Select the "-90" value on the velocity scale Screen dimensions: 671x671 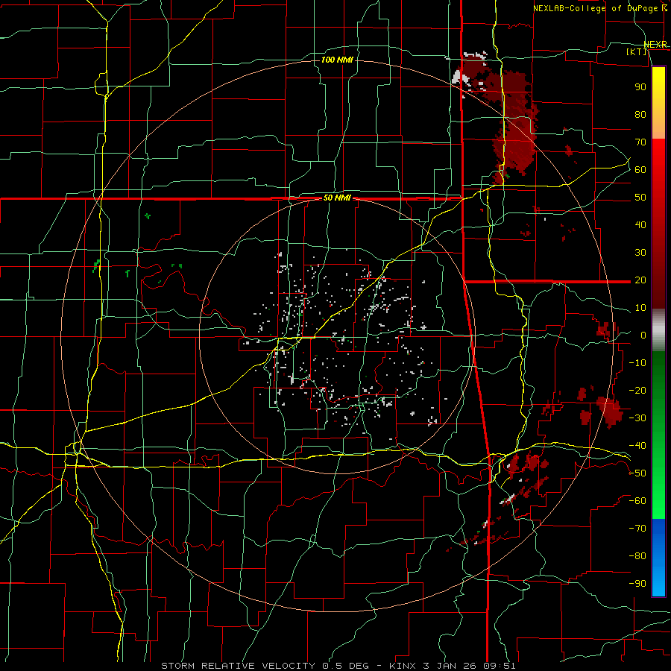click(x=637, y=584)
